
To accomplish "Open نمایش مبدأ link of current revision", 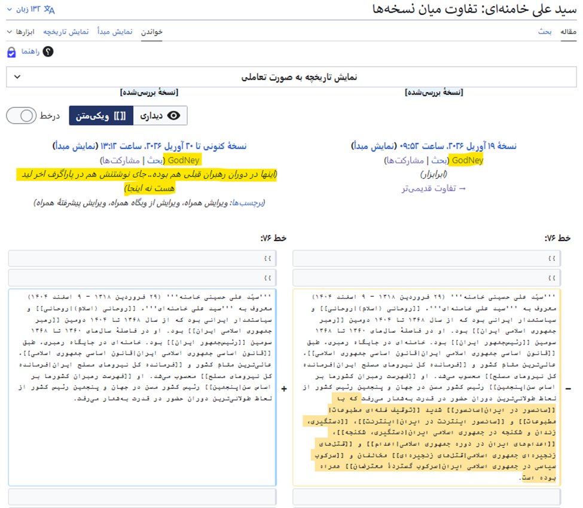I will (75, 146).
